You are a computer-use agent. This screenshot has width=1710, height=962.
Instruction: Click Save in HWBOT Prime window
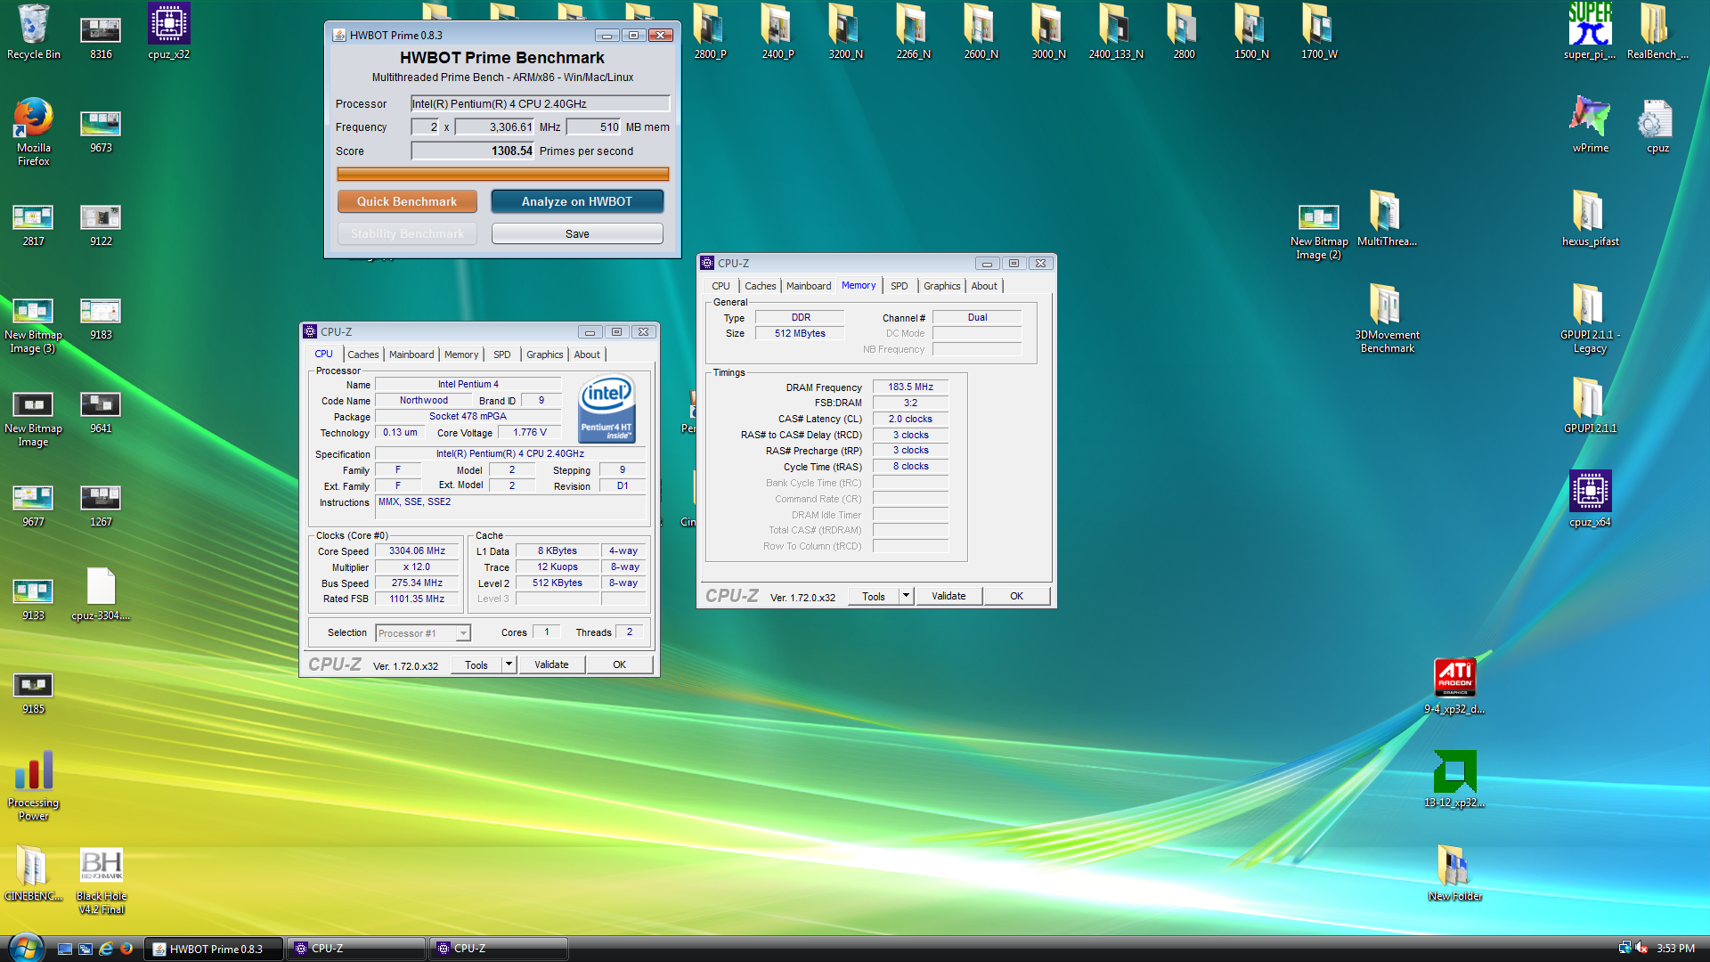click(577, 233)
